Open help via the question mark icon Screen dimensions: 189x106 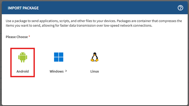pyautogui.click(x=180, y=8)
